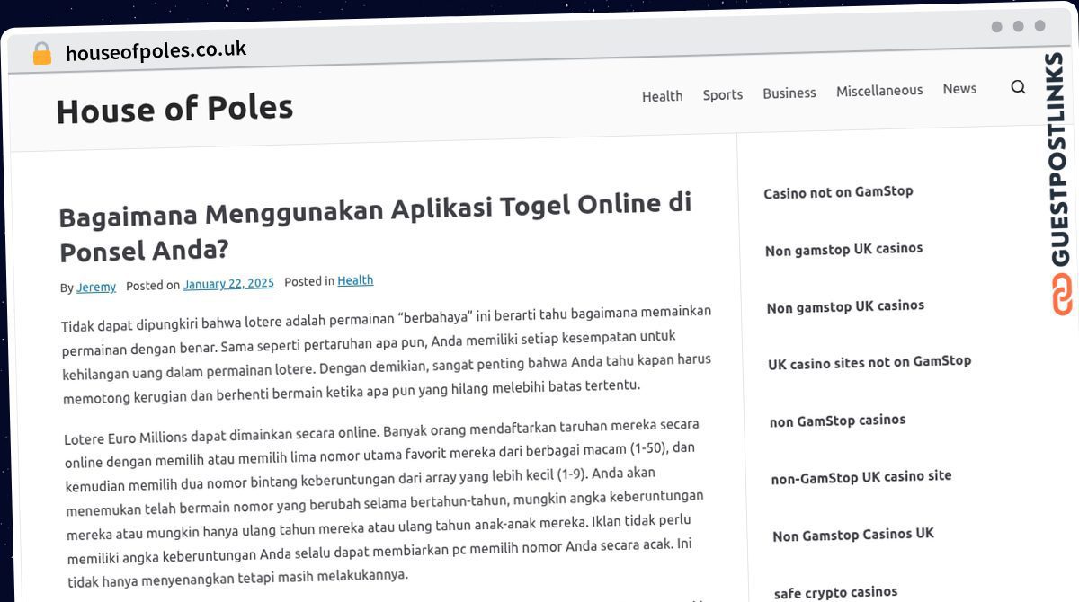Click the Casino not on GamStop link

[838, 192]
